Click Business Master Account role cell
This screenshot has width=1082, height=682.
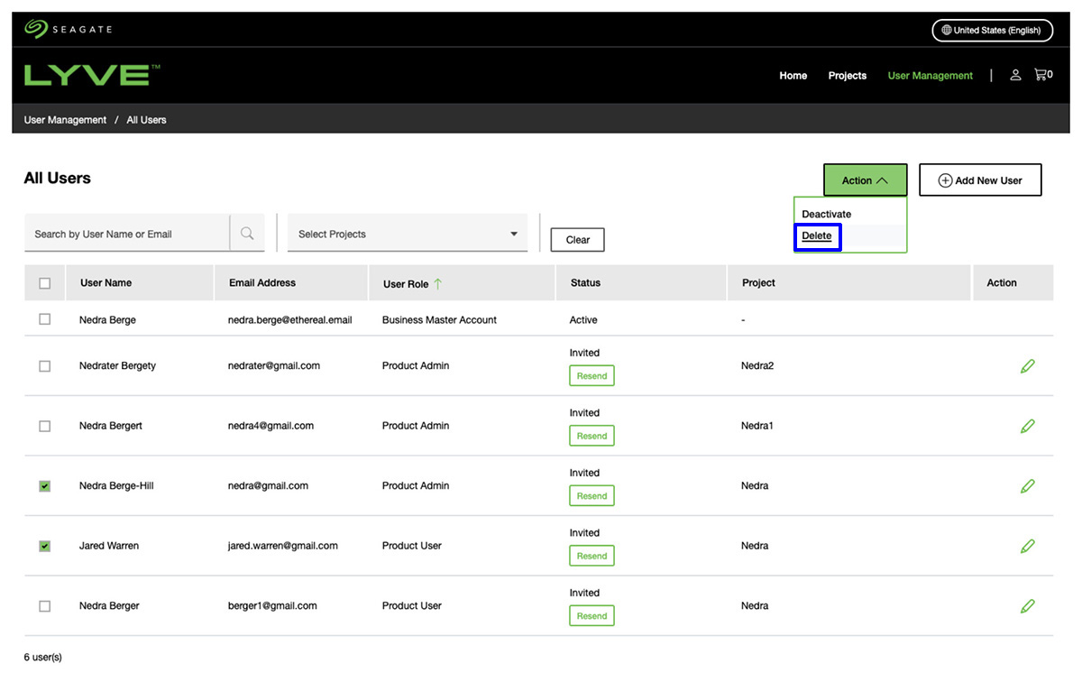439,320
